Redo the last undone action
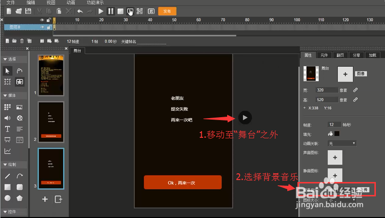 click(90, 11)
